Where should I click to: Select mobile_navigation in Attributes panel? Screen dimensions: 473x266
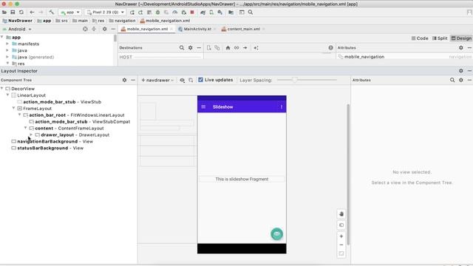tap(364, 57)
